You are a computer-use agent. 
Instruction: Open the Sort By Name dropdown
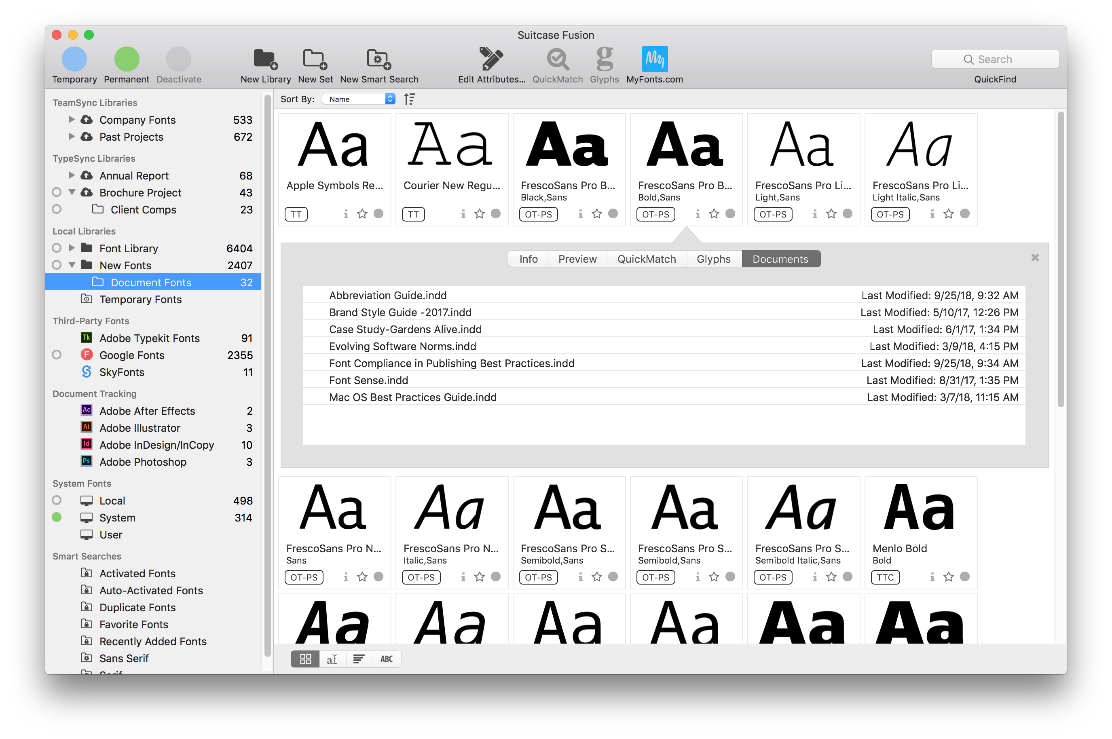(359, 99)
